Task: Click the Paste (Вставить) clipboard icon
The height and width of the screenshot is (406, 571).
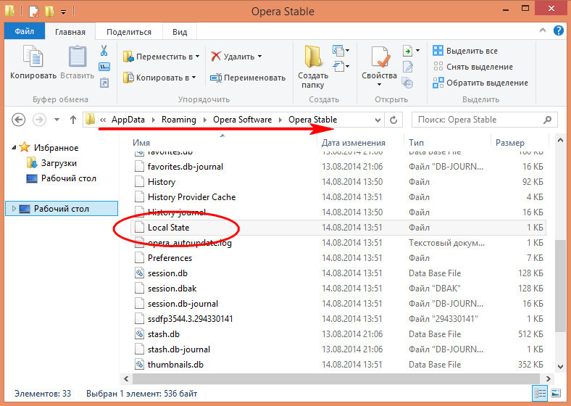Action: [x=78, y=57]
